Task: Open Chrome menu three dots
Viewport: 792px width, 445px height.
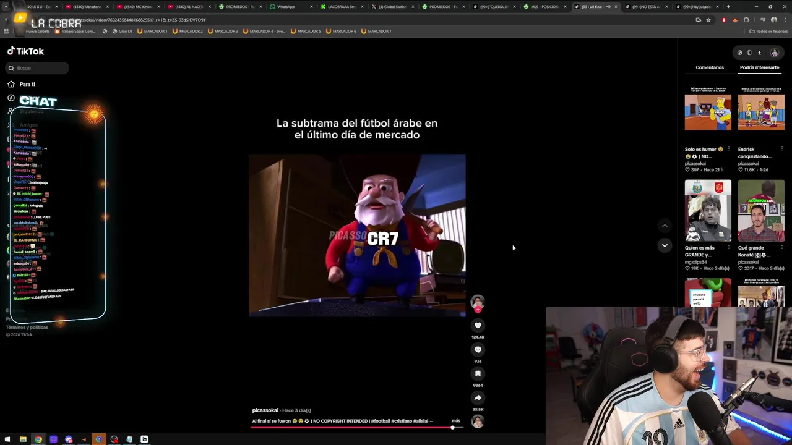Action: point(785,20)
